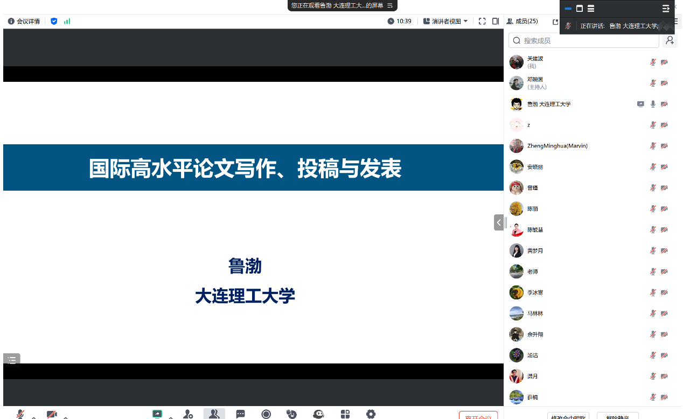Toggle the members panel icon in toolbar
This screenshot has height=419, width=683.
point(214,414)
